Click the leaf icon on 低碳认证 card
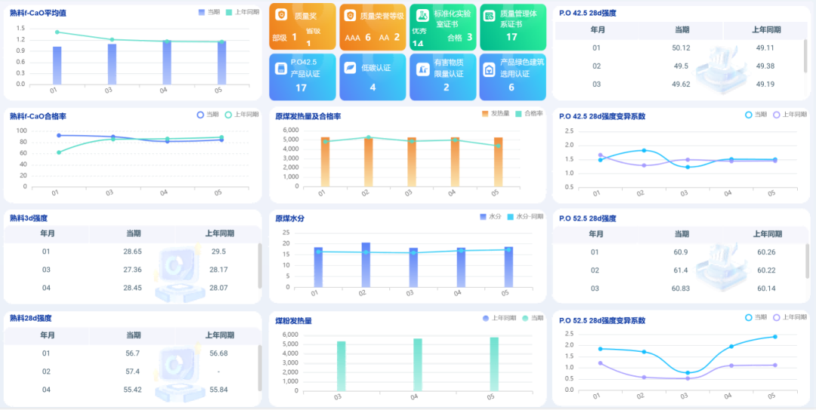 (351, 68)
